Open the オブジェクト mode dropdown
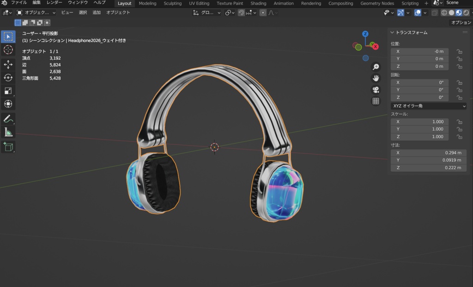Image resolution: width=473 pixels, height=287 pixels. click(x=36, y=12)
